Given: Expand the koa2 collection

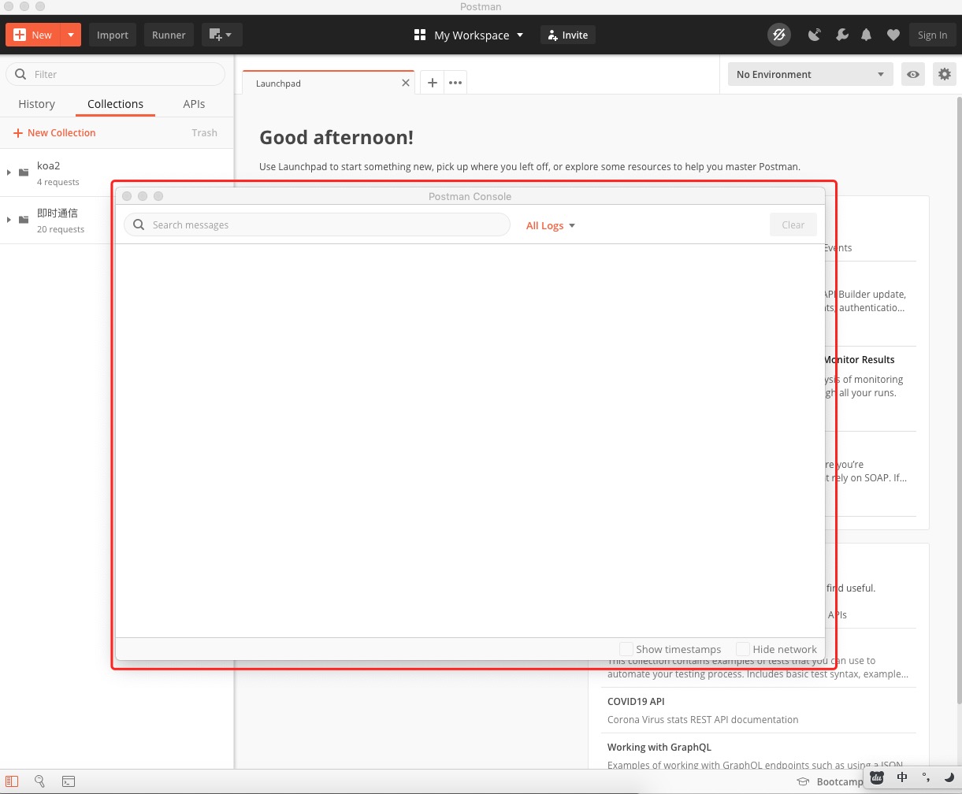Looking at the screenshot, I should (9, 173).
